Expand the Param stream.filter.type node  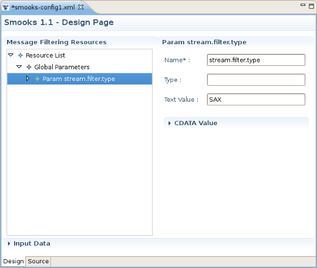[28, 79]
